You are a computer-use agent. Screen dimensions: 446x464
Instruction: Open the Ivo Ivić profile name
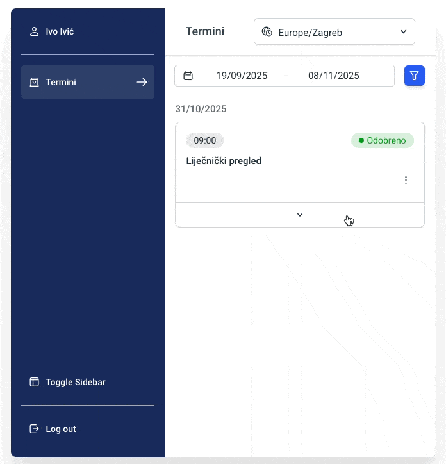pyautogui.click(x=60, y=31)
